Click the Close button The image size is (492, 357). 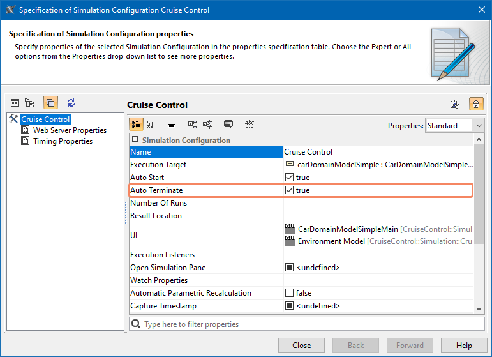301,346
